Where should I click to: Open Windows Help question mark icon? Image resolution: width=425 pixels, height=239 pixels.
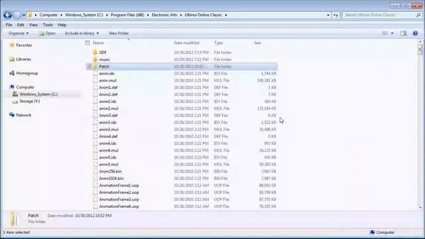(415, 33)
